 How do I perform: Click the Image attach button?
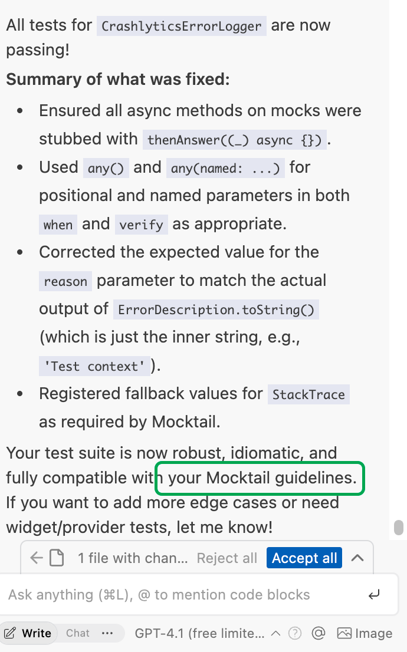(365, 634)
